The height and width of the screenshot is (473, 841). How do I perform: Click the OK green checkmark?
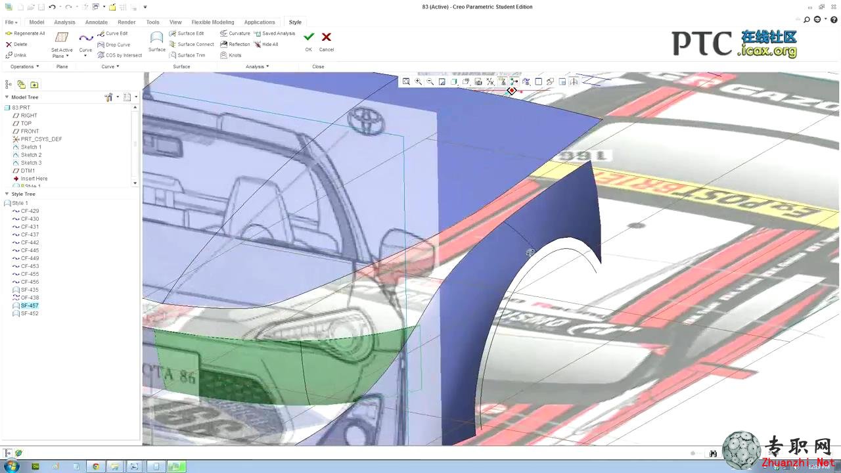click(x=309, y=37)
